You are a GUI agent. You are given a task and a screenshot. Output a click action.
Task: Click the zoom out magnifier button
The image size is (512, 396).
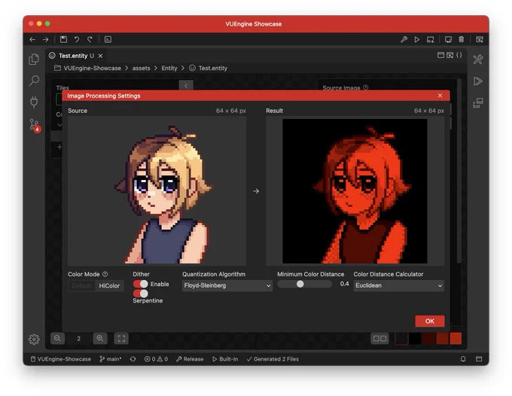coord(57,339)
